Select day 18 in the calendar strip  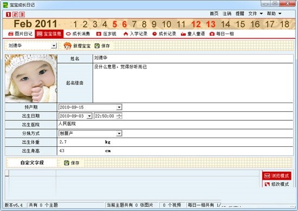tap(284, 24)
